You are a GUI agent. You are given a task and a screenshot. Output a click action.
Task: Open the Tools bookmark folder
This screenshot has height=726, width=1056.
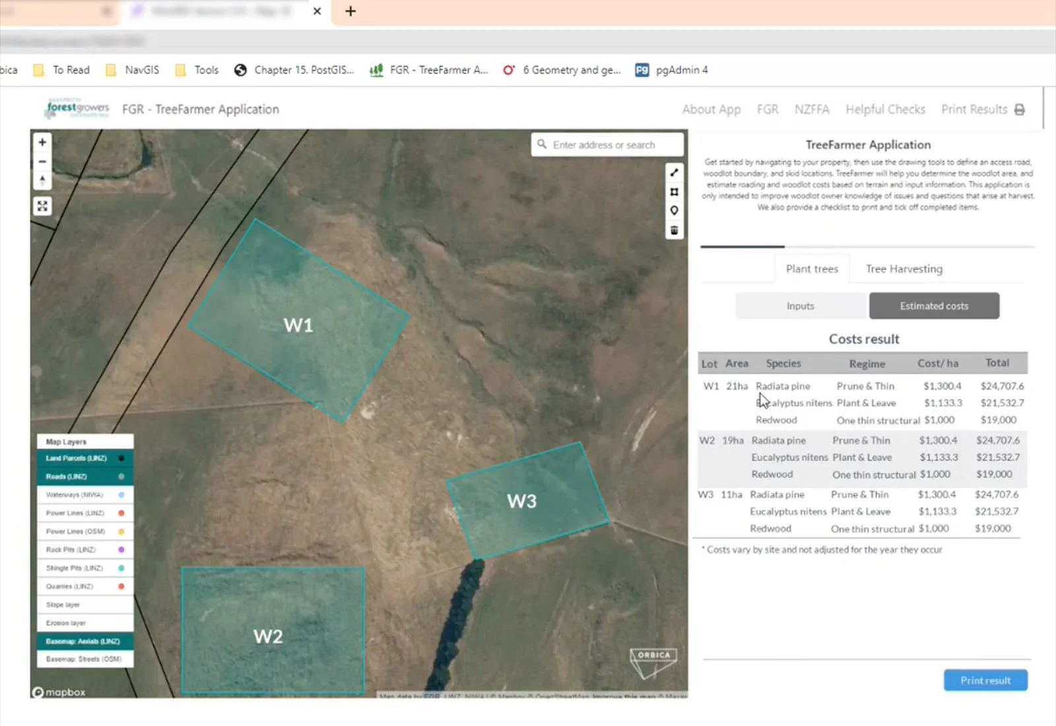(x=197, y=70)
